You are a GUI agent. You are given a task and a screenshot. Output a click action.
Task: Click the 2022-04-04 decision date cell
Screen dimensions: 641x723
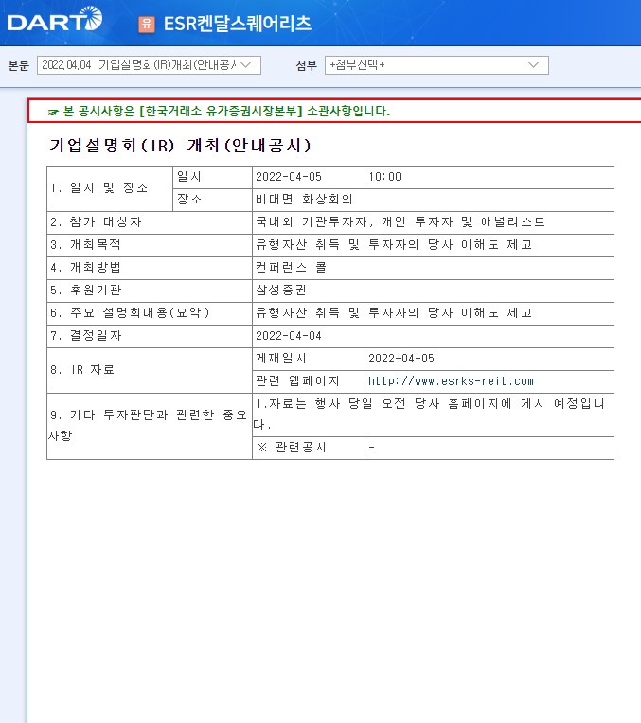[433, 336]
